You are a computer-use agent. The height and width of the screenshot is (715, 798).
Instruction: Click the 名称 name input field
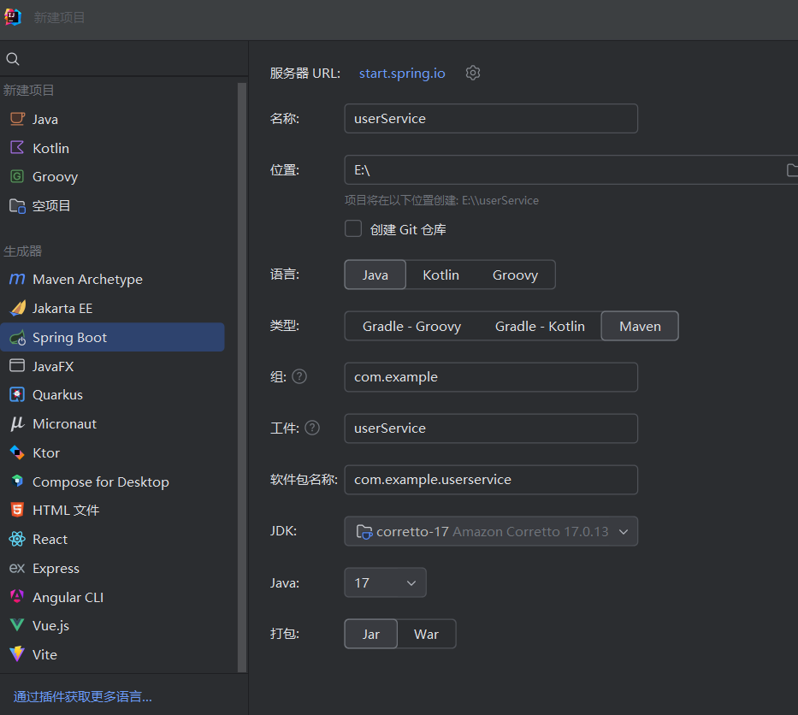pyautogui.click(x=491, y=119)
